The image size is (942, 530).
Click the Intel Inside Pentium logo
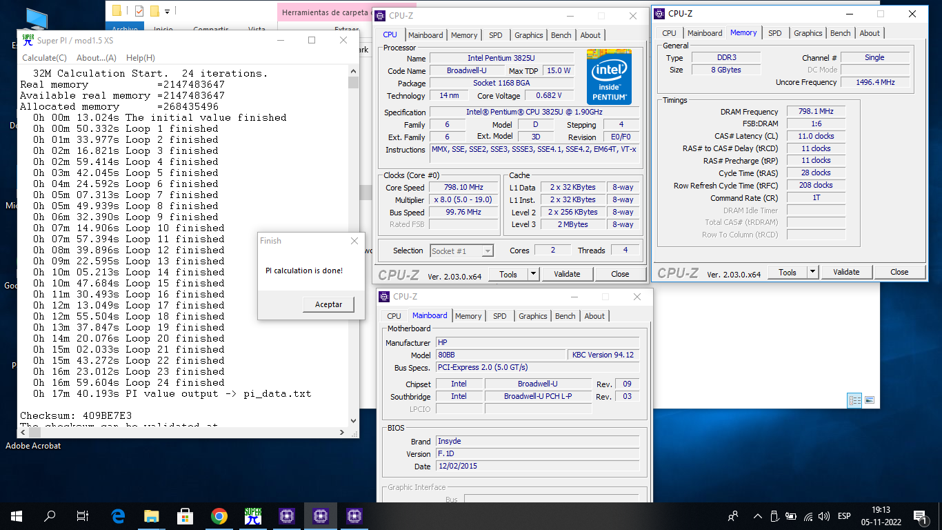pyautogui.click(x=609, y=77)
